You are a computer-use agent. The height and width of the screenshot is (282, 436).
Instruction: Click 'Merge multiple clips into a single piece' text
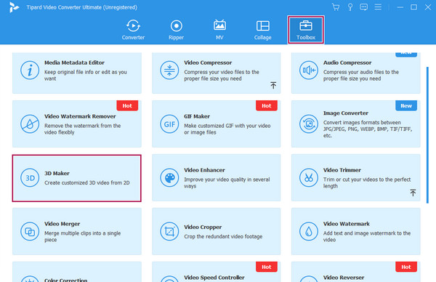pyautogui.click(x=83, y=236)
